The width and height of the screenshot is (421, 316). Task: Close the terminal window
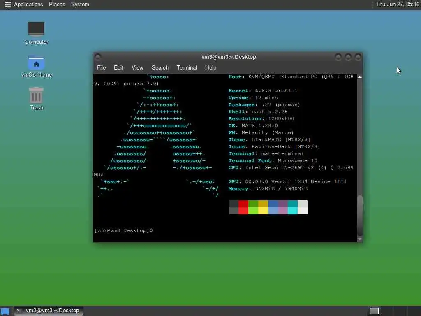tap(358, 57)
